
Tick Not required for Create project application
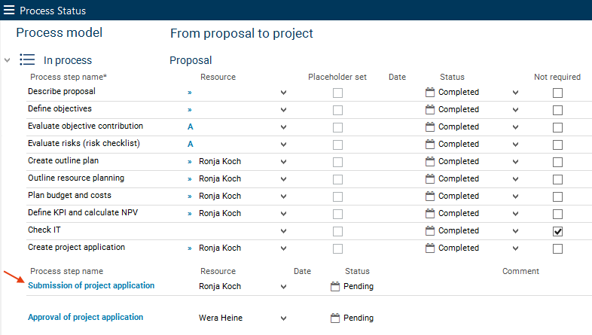pyautogui.click(x=557, y=248)
